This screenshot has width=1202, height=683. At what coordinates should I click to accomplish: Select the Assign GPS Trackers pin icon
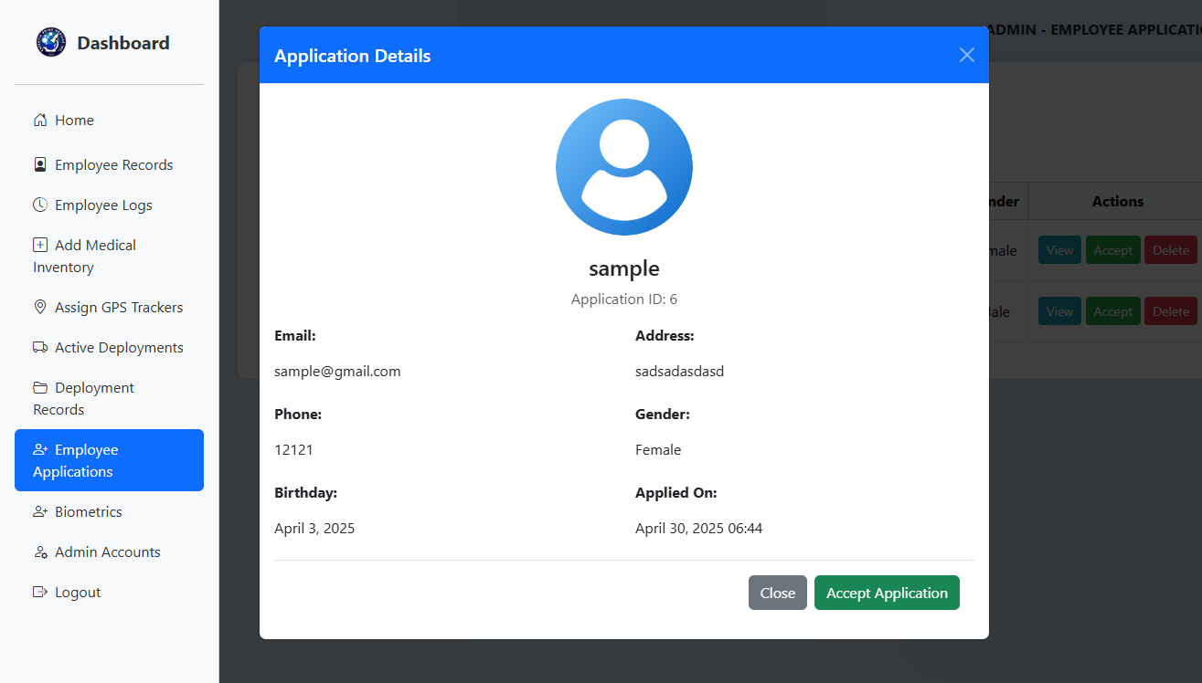[x=40, y=307]
